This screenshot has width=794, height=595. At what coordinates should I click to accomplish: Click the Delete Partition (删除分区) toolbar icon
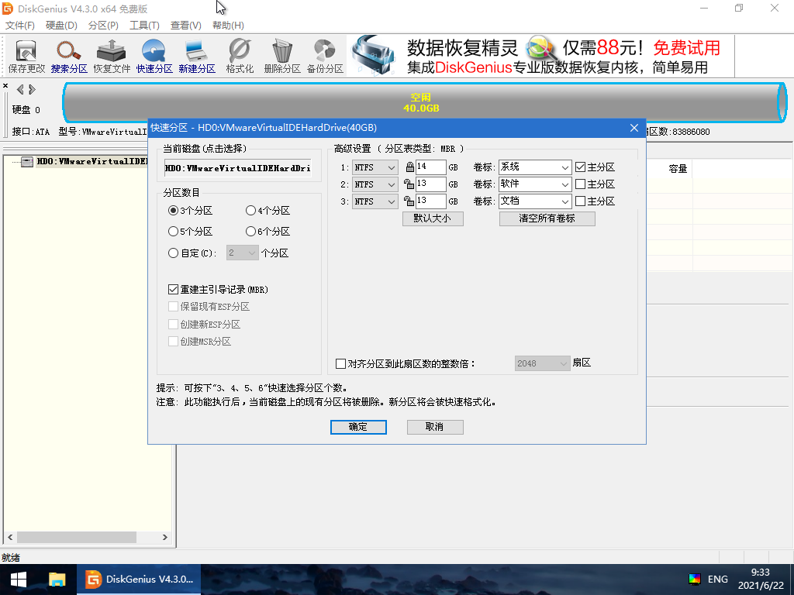pos(282,56)
